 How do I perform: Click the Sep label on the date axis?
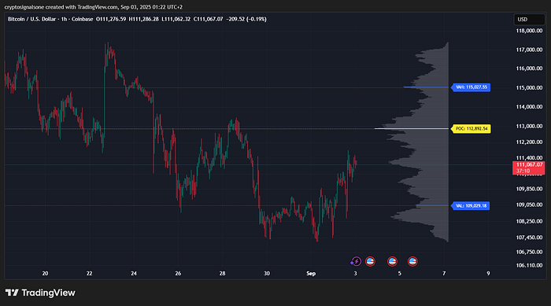coord(311,273)
